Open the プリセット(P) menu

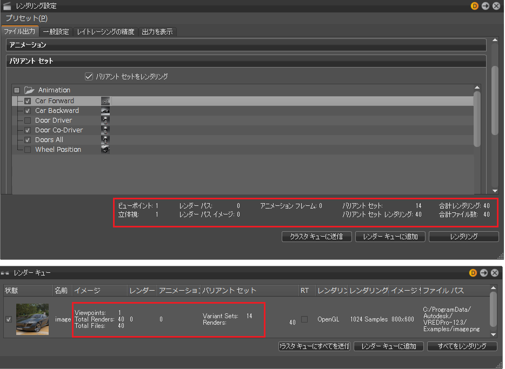(x=26, y=18)
